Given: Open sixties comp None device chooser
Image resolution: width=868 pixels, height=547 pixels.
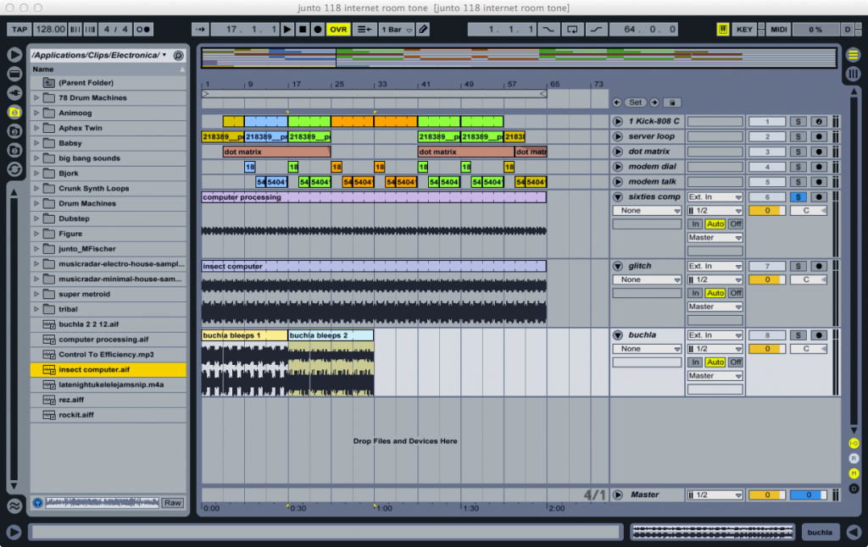Looking at the screenshot, I should [647, 211].
